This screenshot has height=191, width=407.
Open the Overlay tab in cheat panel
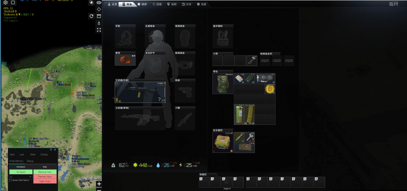click(44, 154)
